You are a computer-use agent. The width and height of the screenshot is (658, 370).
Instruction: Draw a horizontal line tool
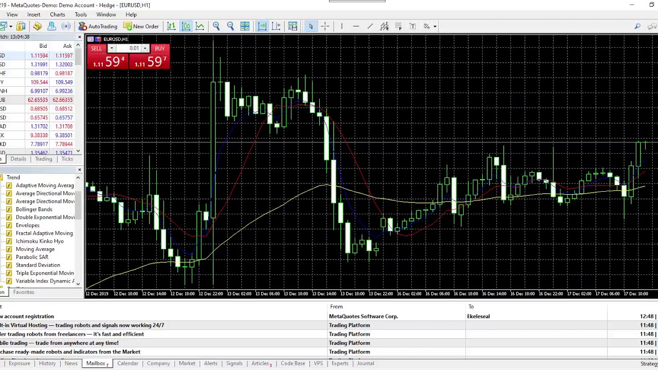[356, 26]
